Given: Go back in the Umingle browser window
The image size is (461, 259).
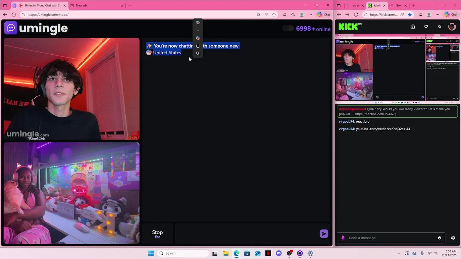Looking at the screenshot, I should [x=5, y=15].
